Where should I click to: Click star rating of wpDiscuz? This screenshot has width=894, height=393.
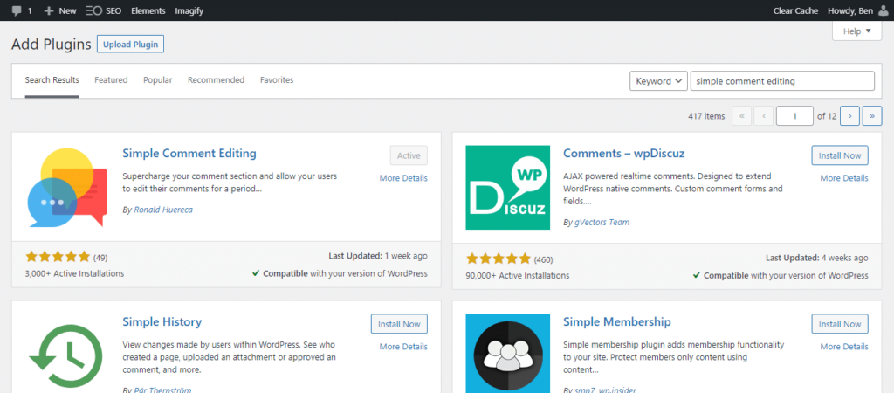click(499, 259)
